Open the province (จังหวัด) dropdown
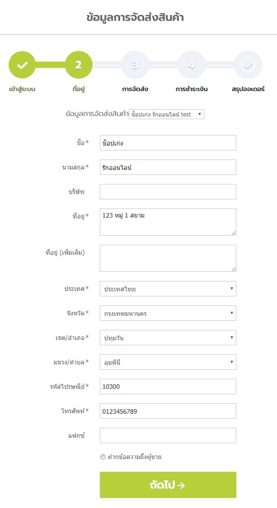This screenshot has height=508, width=277. point(168,313)
